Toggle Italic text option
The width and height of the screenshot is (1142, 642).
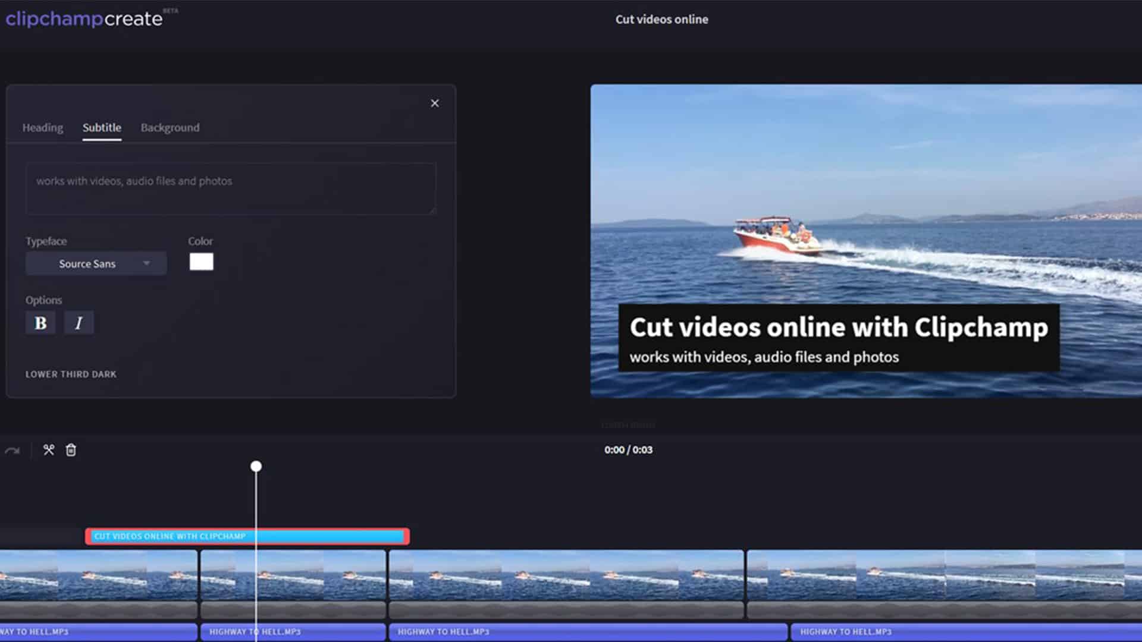click(x=79, y=323)
